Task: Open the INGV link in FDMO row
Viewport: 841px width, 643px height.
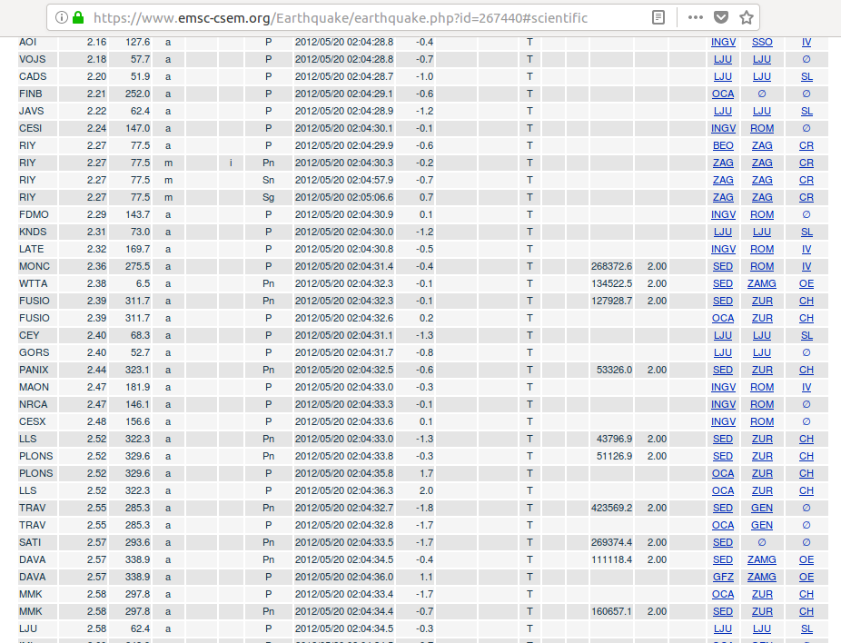Action: tap(723, 214)
